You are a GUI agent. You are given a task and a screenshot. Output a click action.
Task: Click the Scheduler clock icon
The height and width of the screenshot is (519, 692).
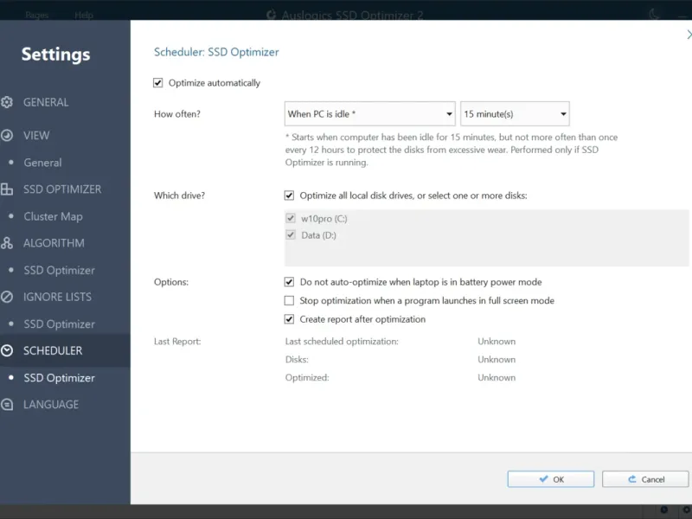tap(7, 351)
